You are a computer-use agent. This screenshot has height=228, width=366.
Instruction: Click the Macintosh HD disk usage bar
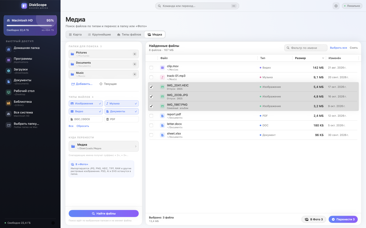coord(30,25)
